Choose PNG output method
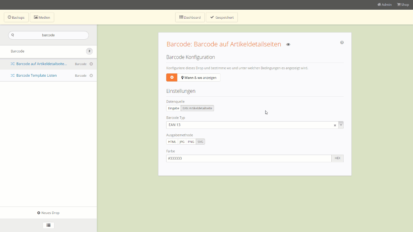 pyautogui.click(x=191, y=142)
